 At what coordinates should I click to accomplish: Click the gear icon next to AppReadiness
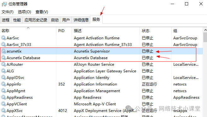pyautogui.click(x=3, y=97)
